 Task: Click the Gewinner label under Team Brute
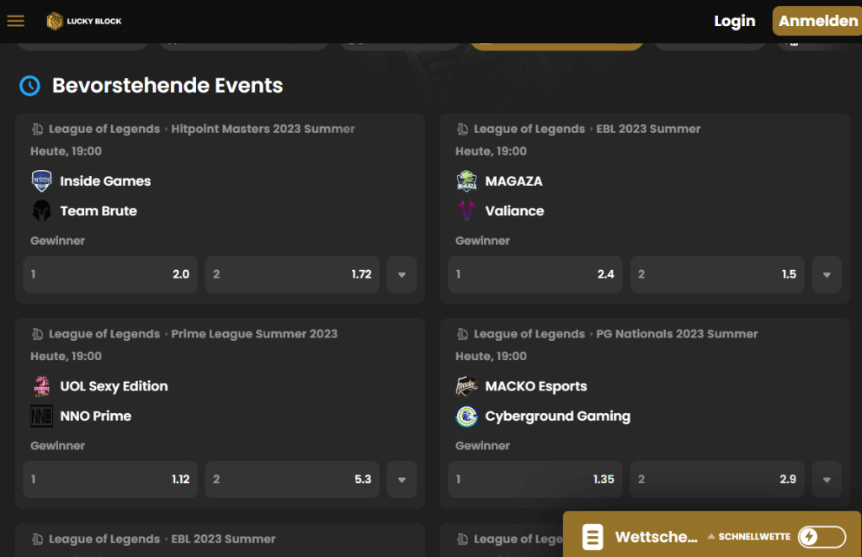coord(58,241)
